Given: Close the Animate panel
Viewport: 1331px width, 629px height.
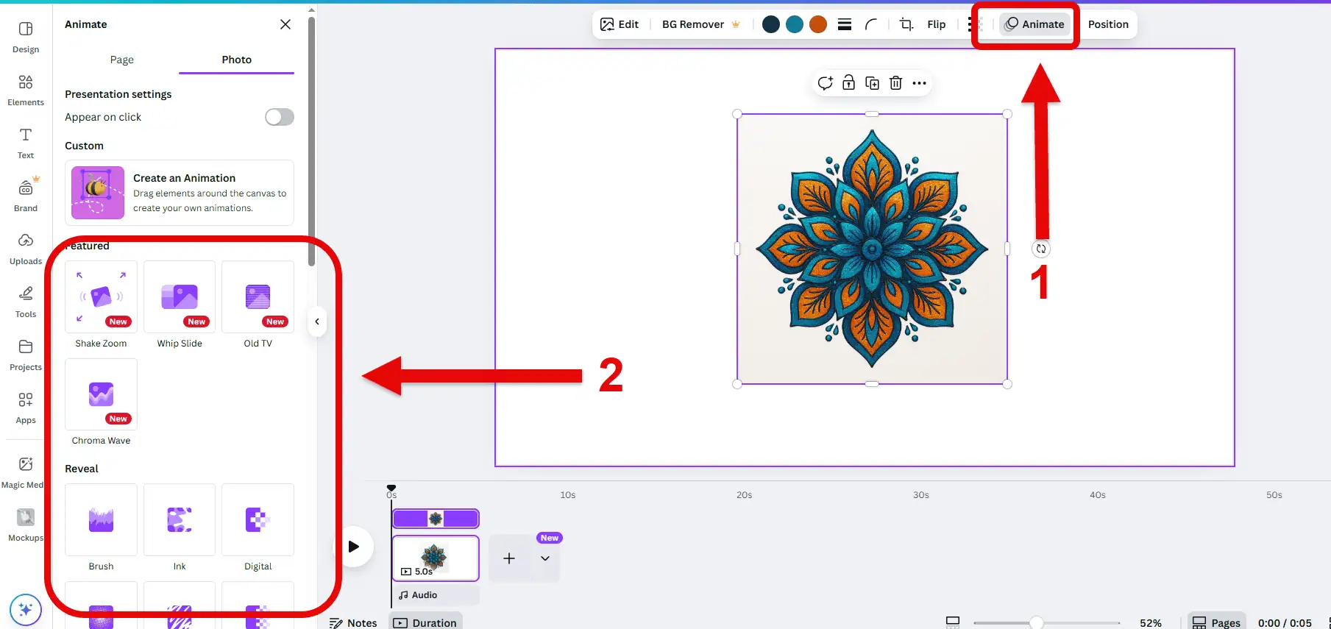Looking at the screenshot, I should [x=285, y=24].
